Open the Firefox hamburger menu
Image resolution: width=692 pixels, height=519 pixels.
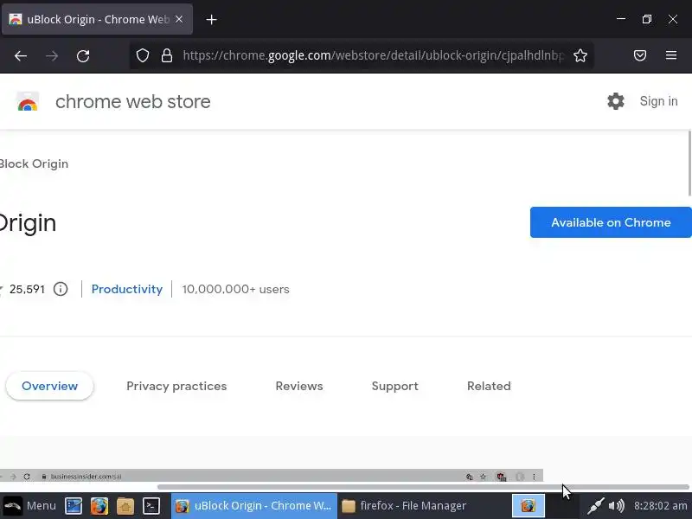coord(671,55)
